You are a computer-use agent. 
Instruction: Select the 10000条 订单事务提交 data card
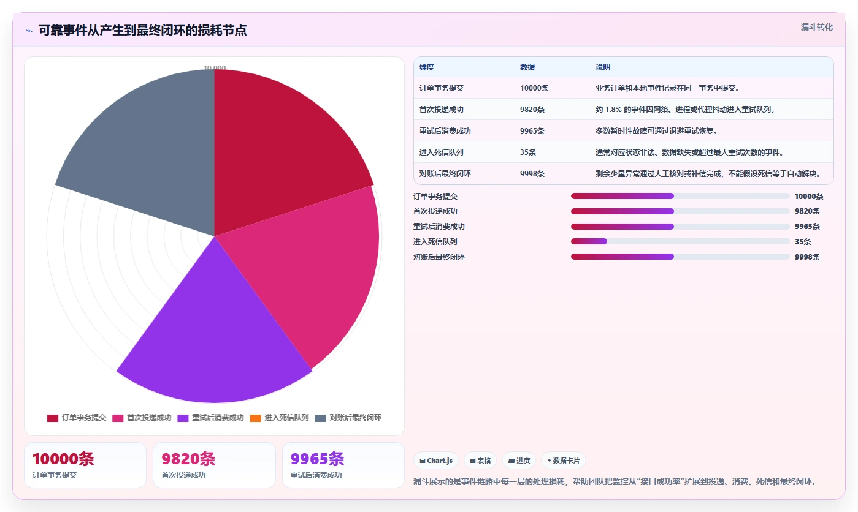pyautogui.click(x=85, y=465)
